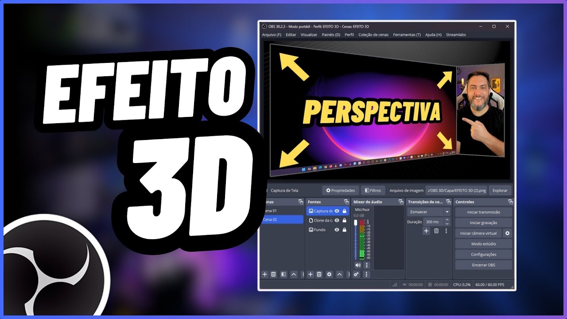Add a new scene with the plus icon in Cenas
Image resolution: width=567 pixels, height=319 pixels.
point(265,274)
